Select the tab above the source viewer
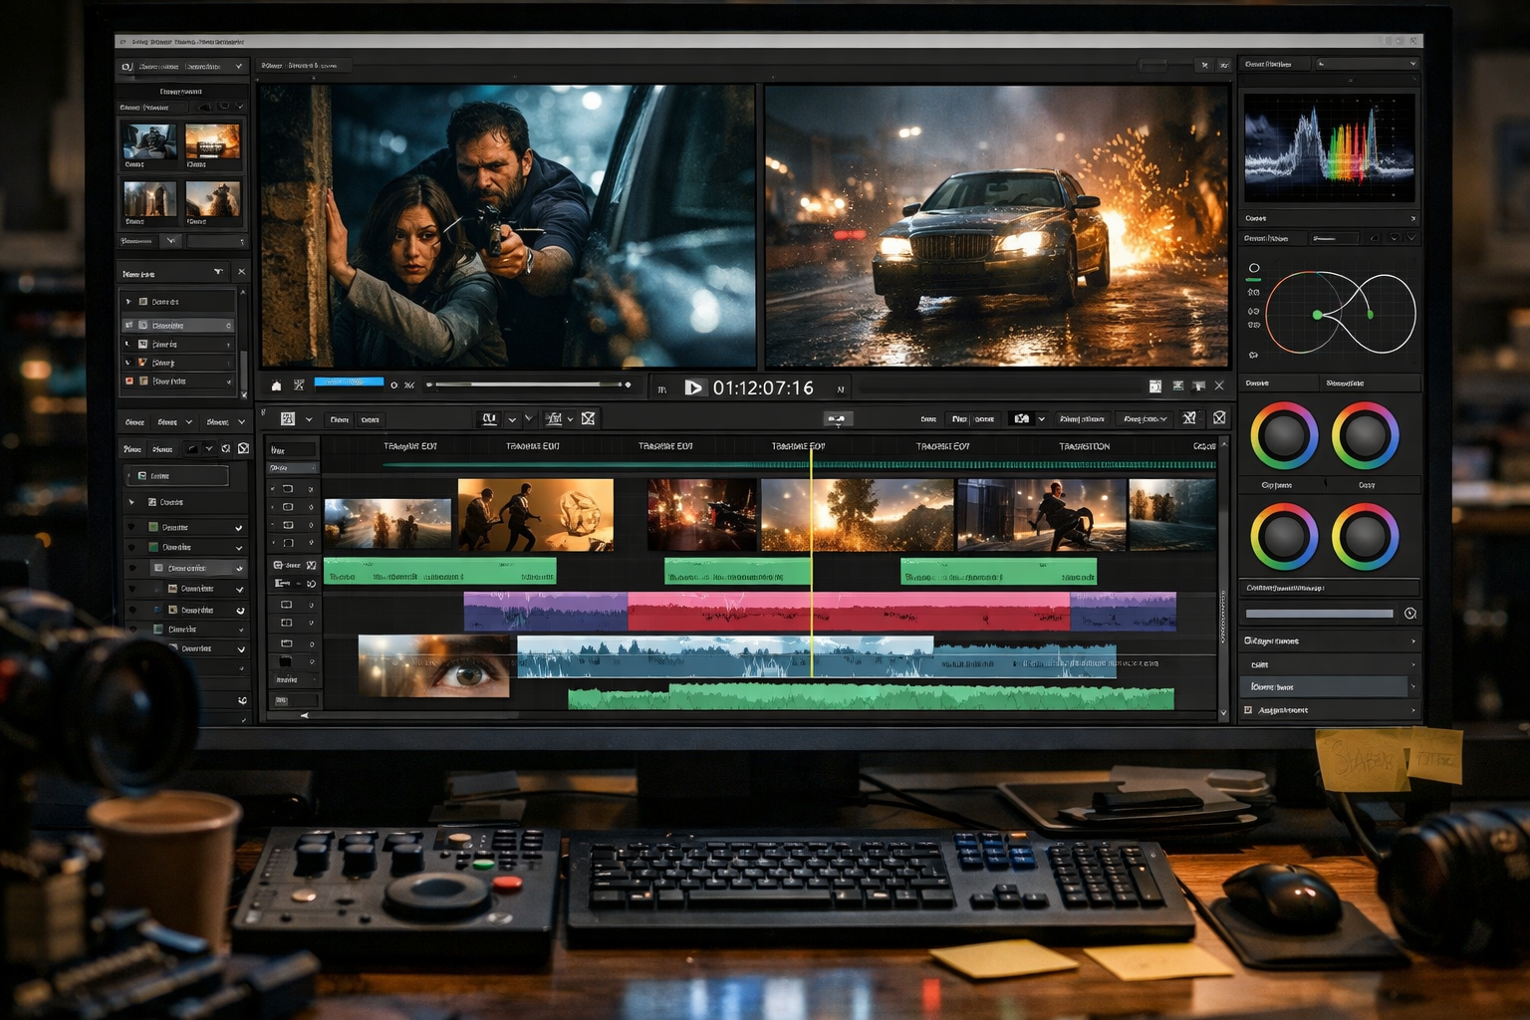Viewport: 1530px width, 1020px height. (x=299, y=66)
